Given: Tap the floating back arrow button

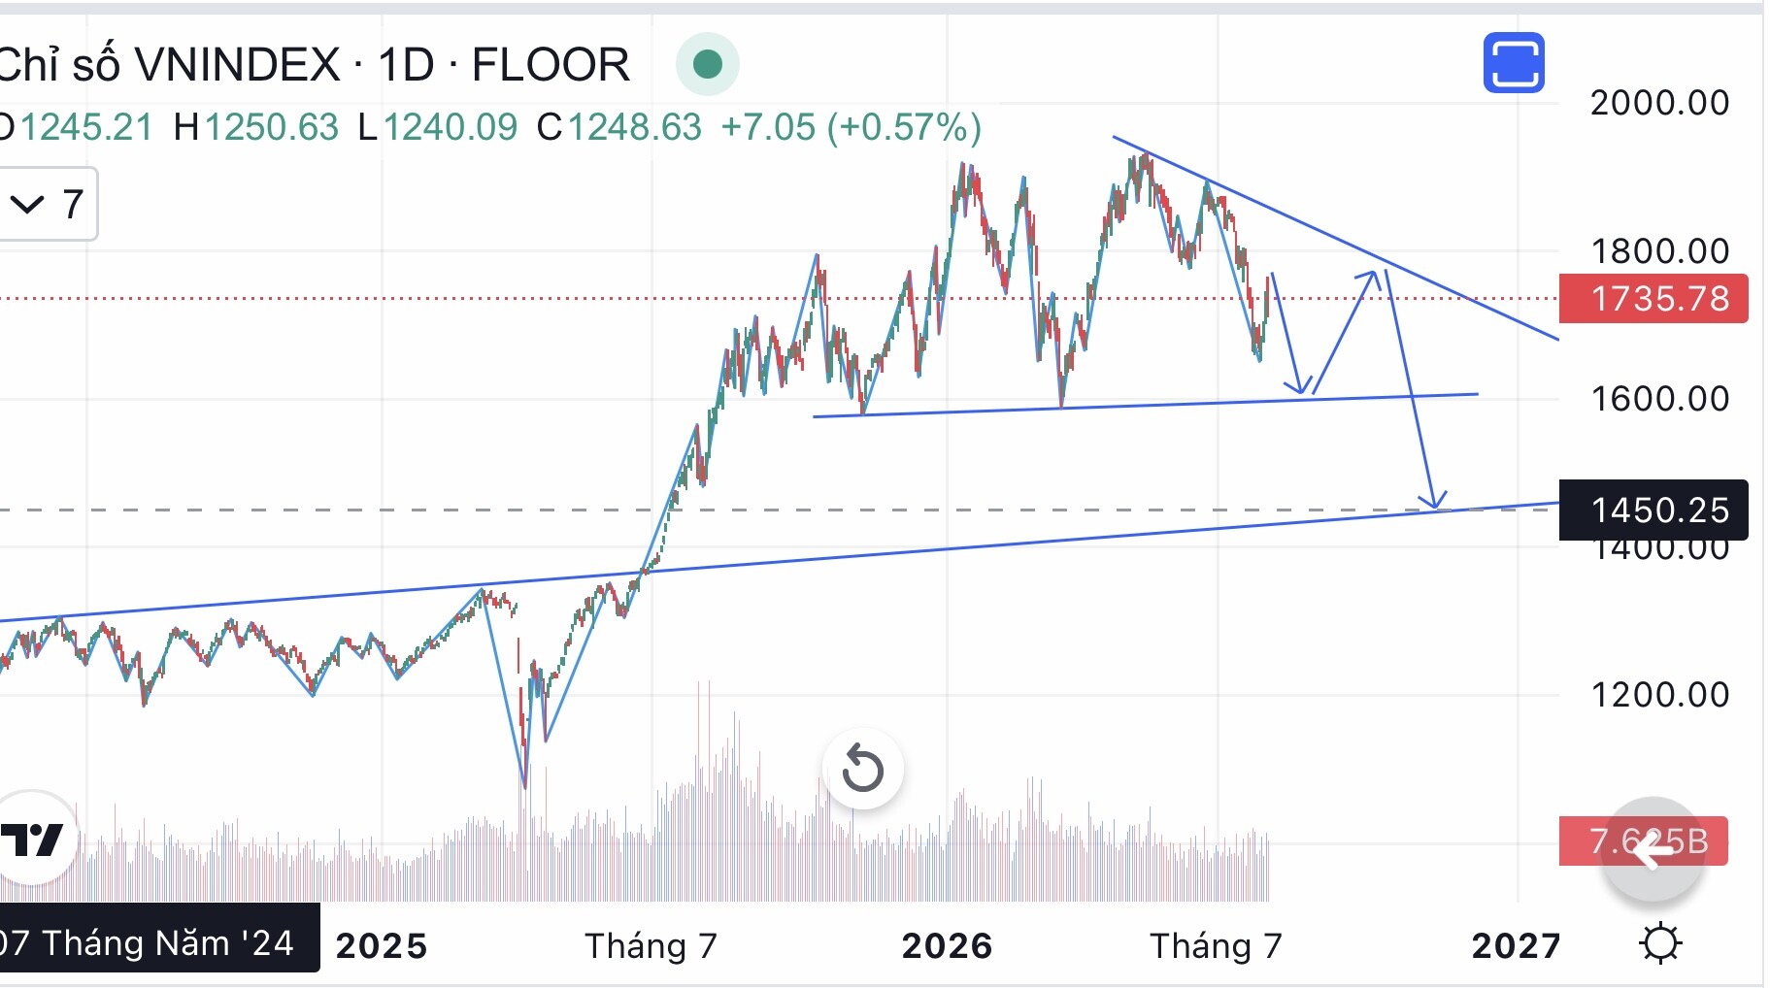Looking at the screenshot, I should click(x=1653, y=848).
